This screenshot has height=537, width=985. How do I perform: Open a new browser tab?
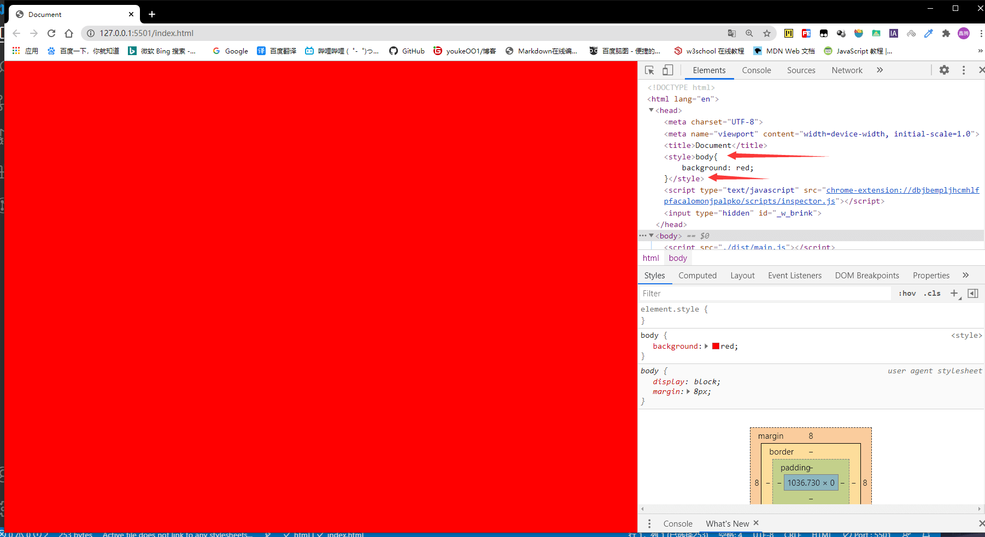(x=152, y=14)
